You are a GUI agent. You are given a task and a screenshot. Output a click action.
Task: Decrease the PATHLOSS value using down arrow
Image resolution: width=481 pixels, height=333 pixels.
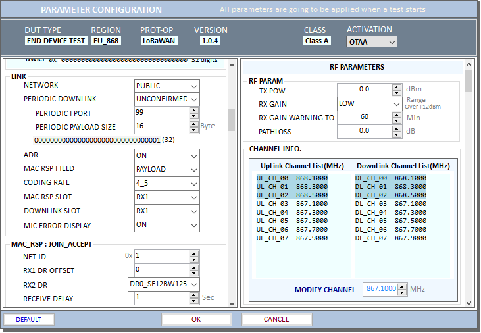[396, 134]
